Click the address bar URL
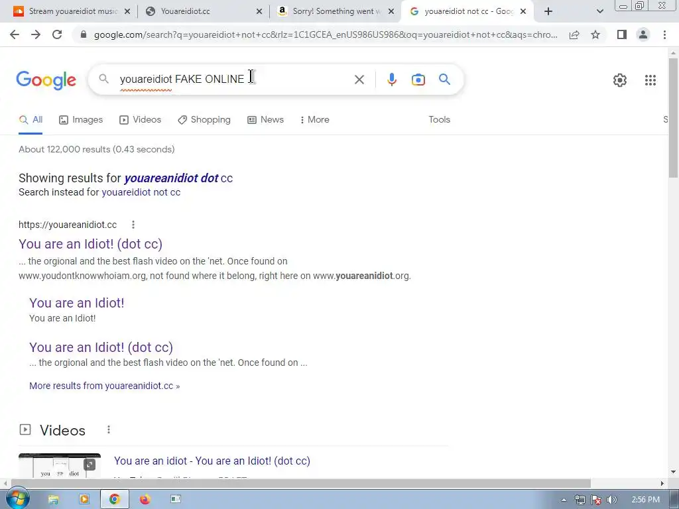 point(326,34)
